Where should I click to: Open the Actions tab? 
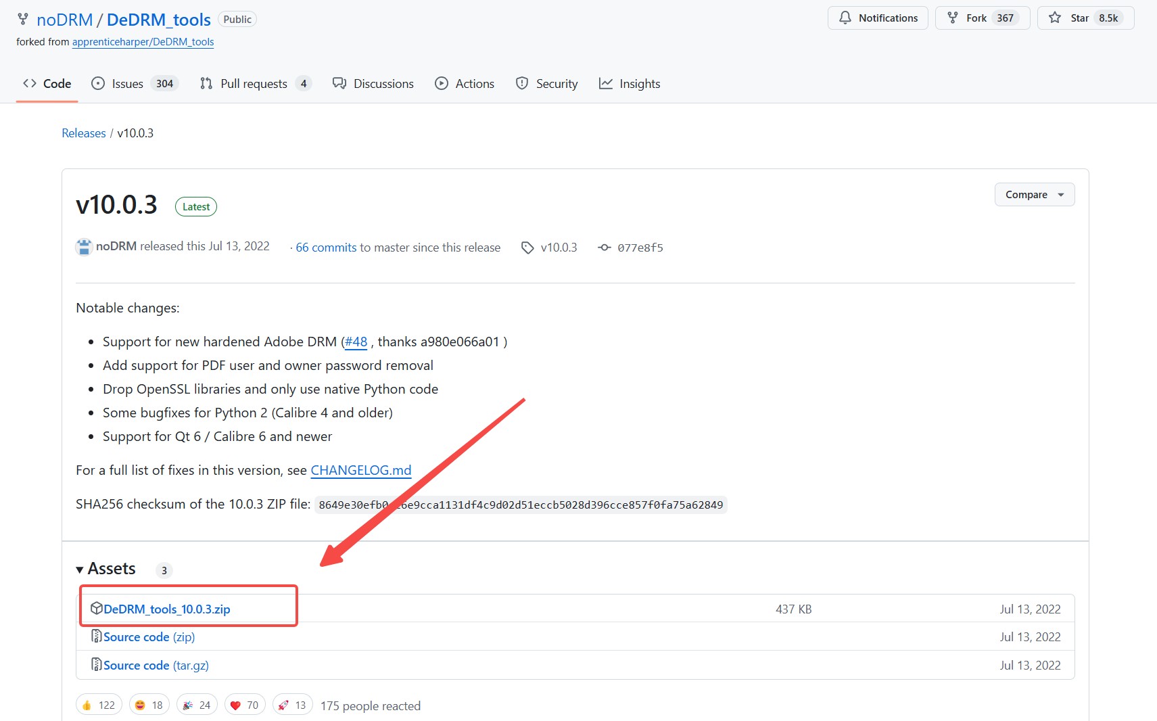click(465, 84)
